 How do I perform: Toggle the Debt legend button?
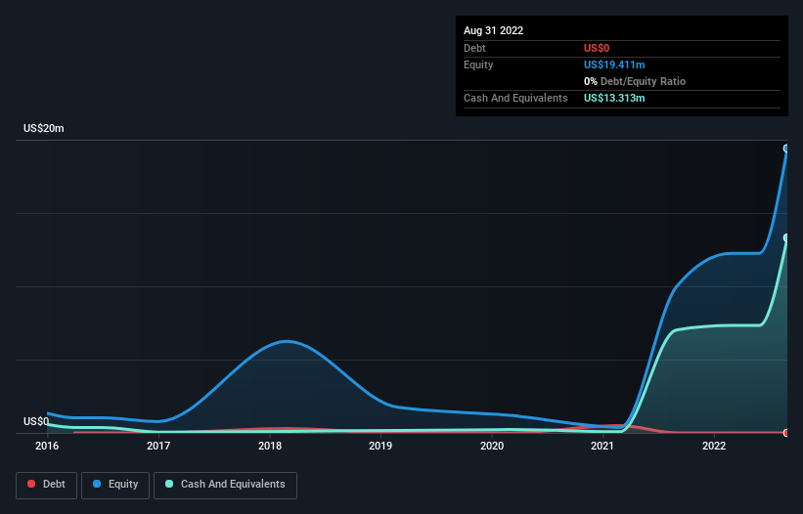[46, 485]
